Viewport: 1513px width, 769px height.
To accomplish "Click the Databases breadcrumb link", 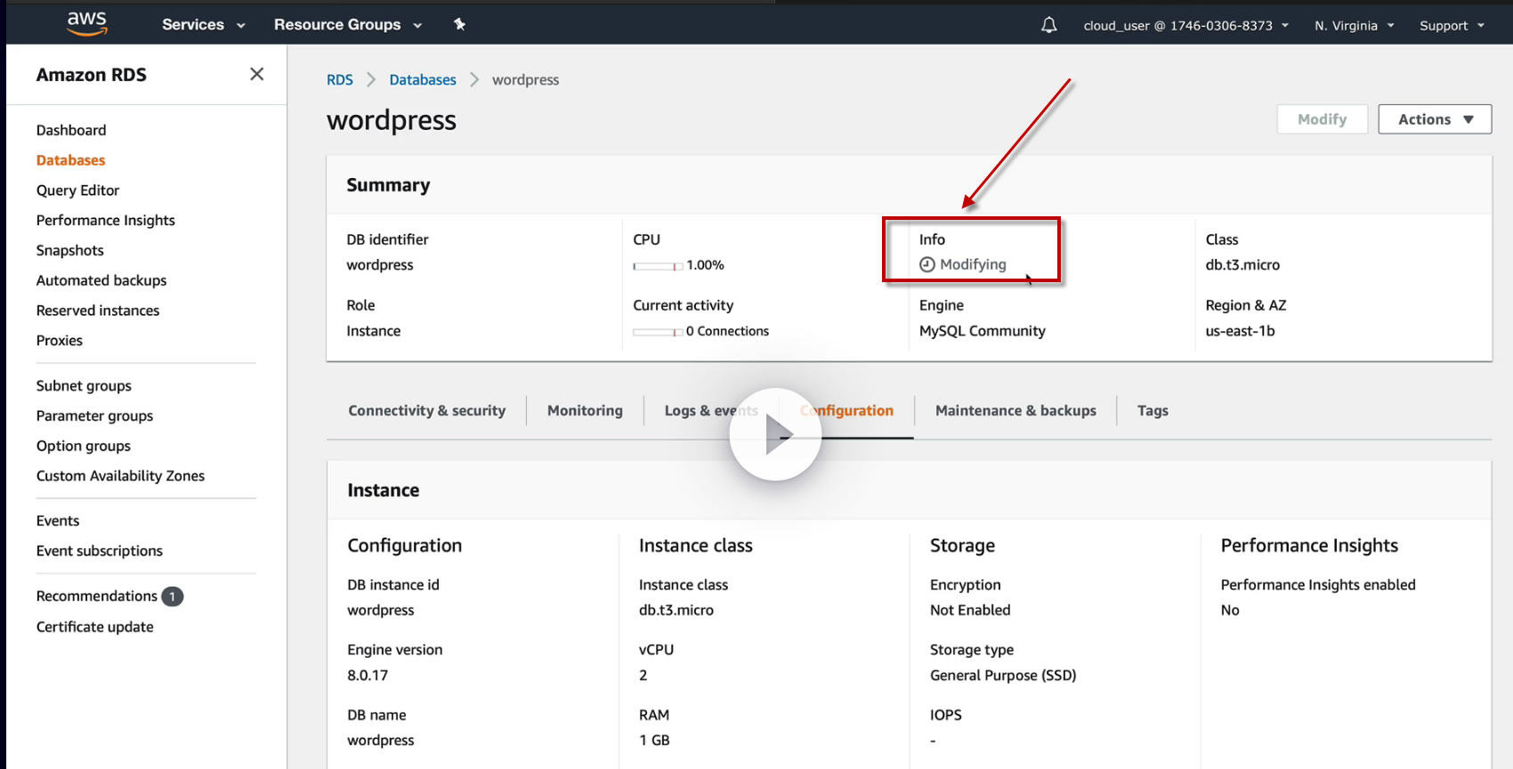I will click(423, 80).
